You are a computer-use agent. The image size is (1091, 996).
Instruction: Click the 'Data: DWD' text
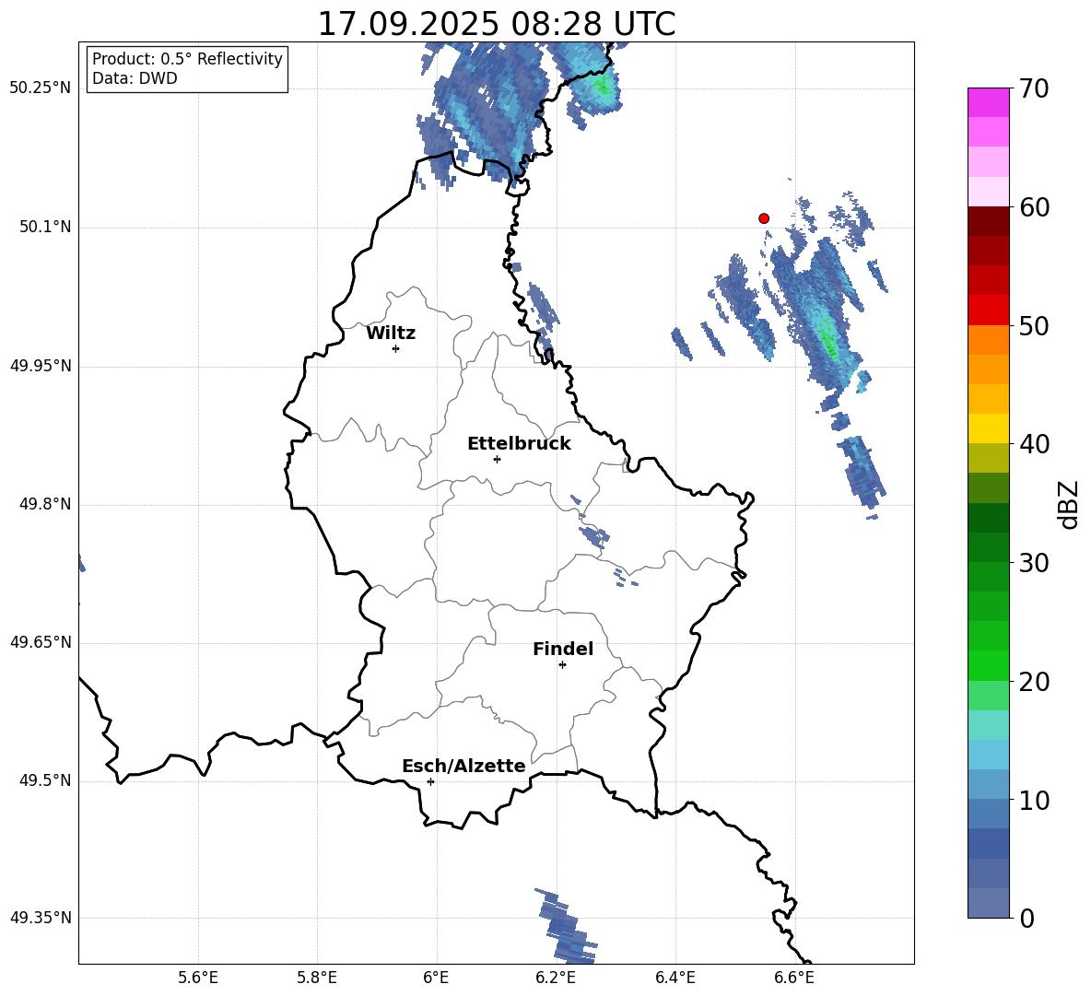[135, 78]
